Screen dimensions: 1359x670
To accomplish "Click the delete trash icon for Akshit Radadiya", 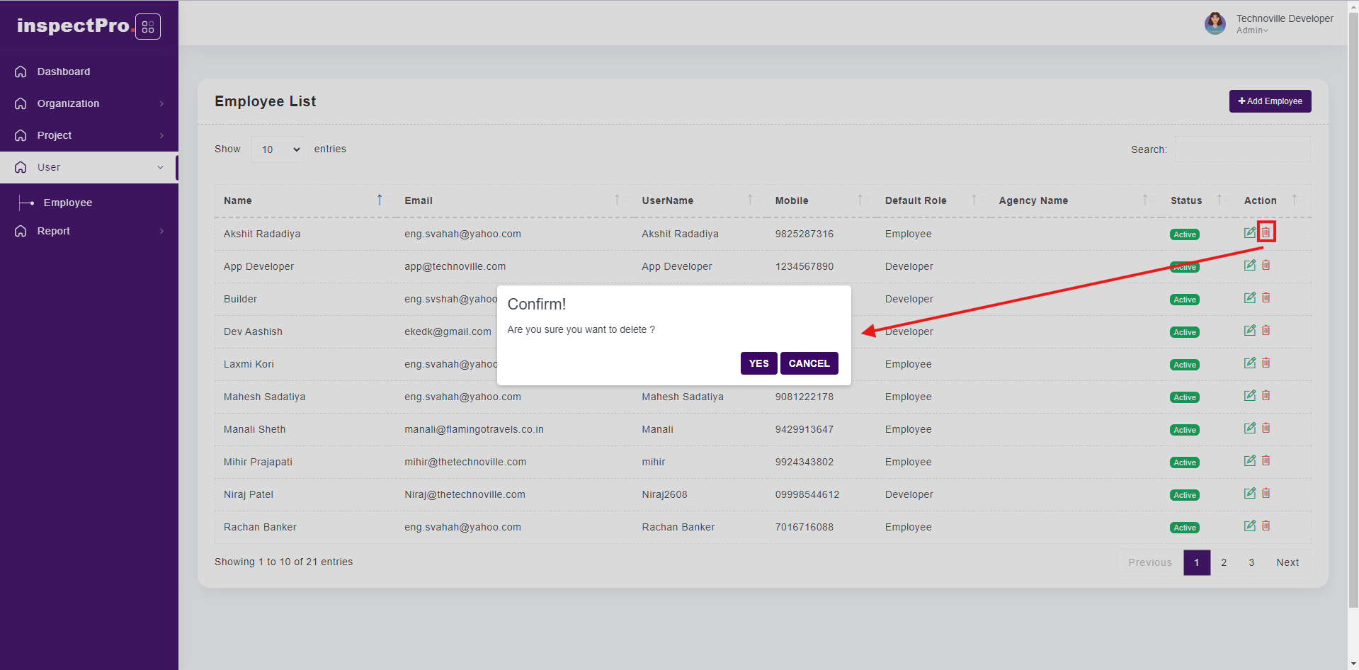I will (1266, 232).
